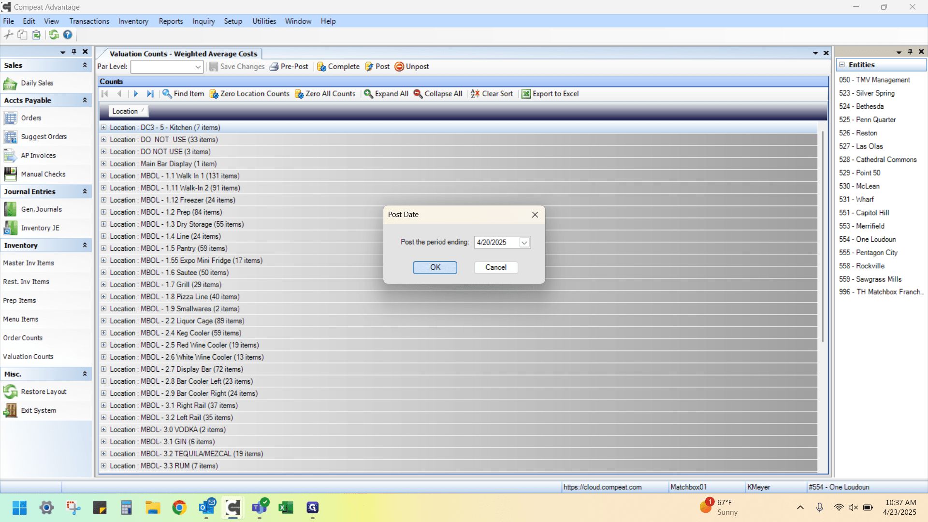Open Suggest Orders in sidebar
This screenshot has width=928, height=522.
click(43, 137)
